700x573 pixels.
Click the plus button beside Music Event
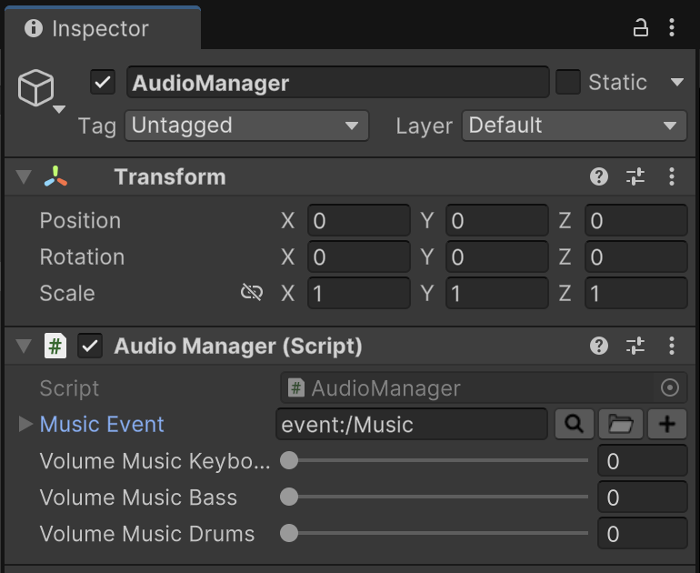[666, 424]
